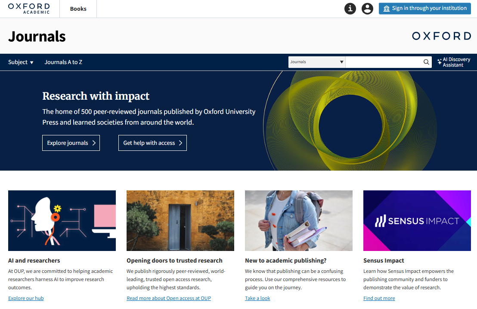
Task: Follow the Explore our hub link
Action: tap(26, 298)
